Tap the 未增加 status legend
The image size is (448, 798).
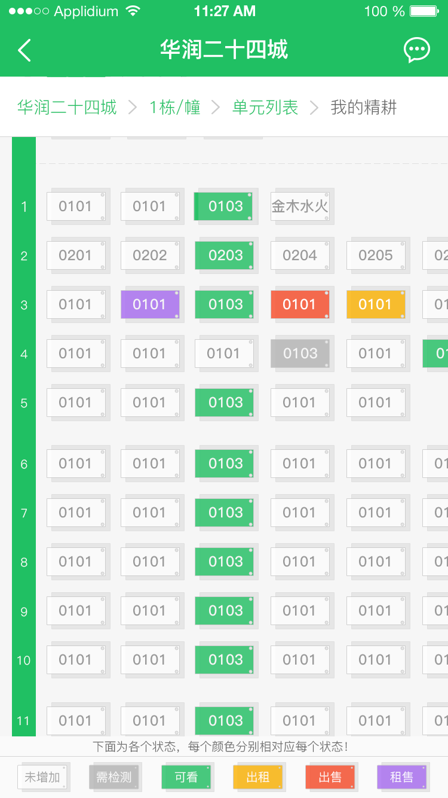coord(42,777)
